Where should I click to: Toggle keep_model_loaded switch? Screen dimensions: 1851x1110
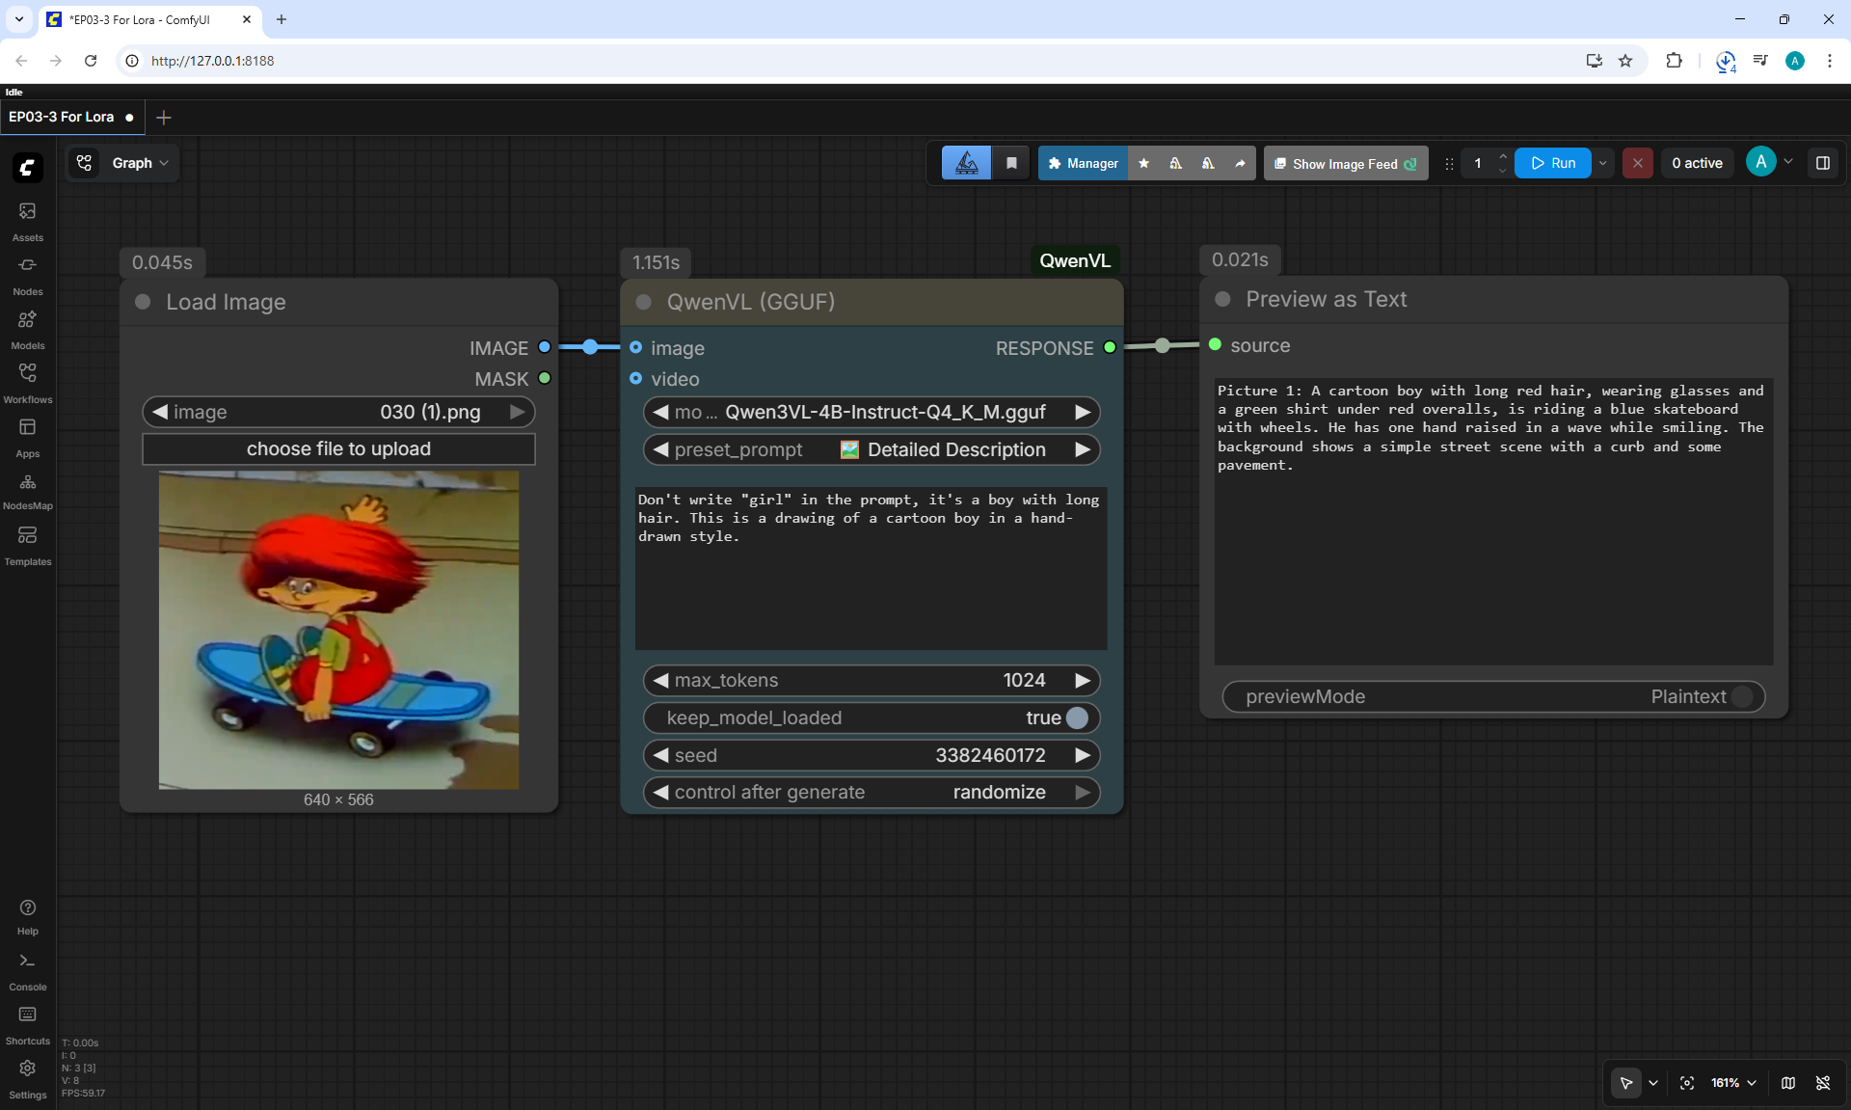point(1077,717)
